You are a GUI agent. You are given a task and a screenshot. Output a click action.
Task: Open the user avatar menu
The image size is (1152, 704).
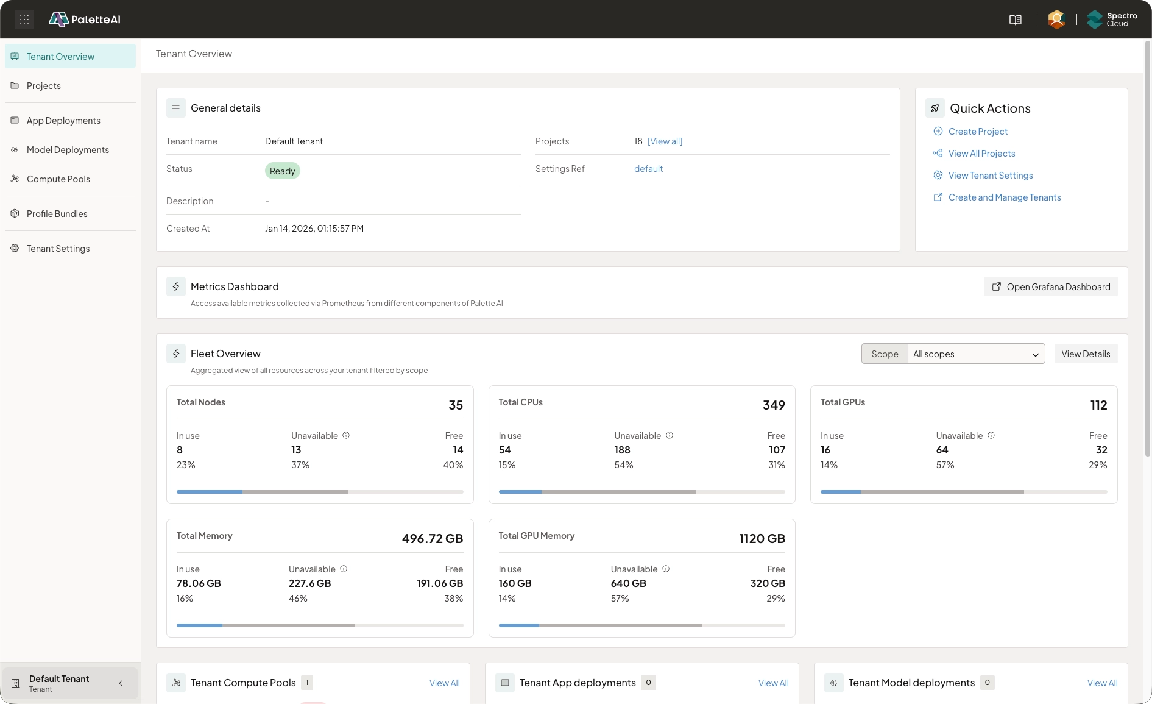tap(1056, 20)
